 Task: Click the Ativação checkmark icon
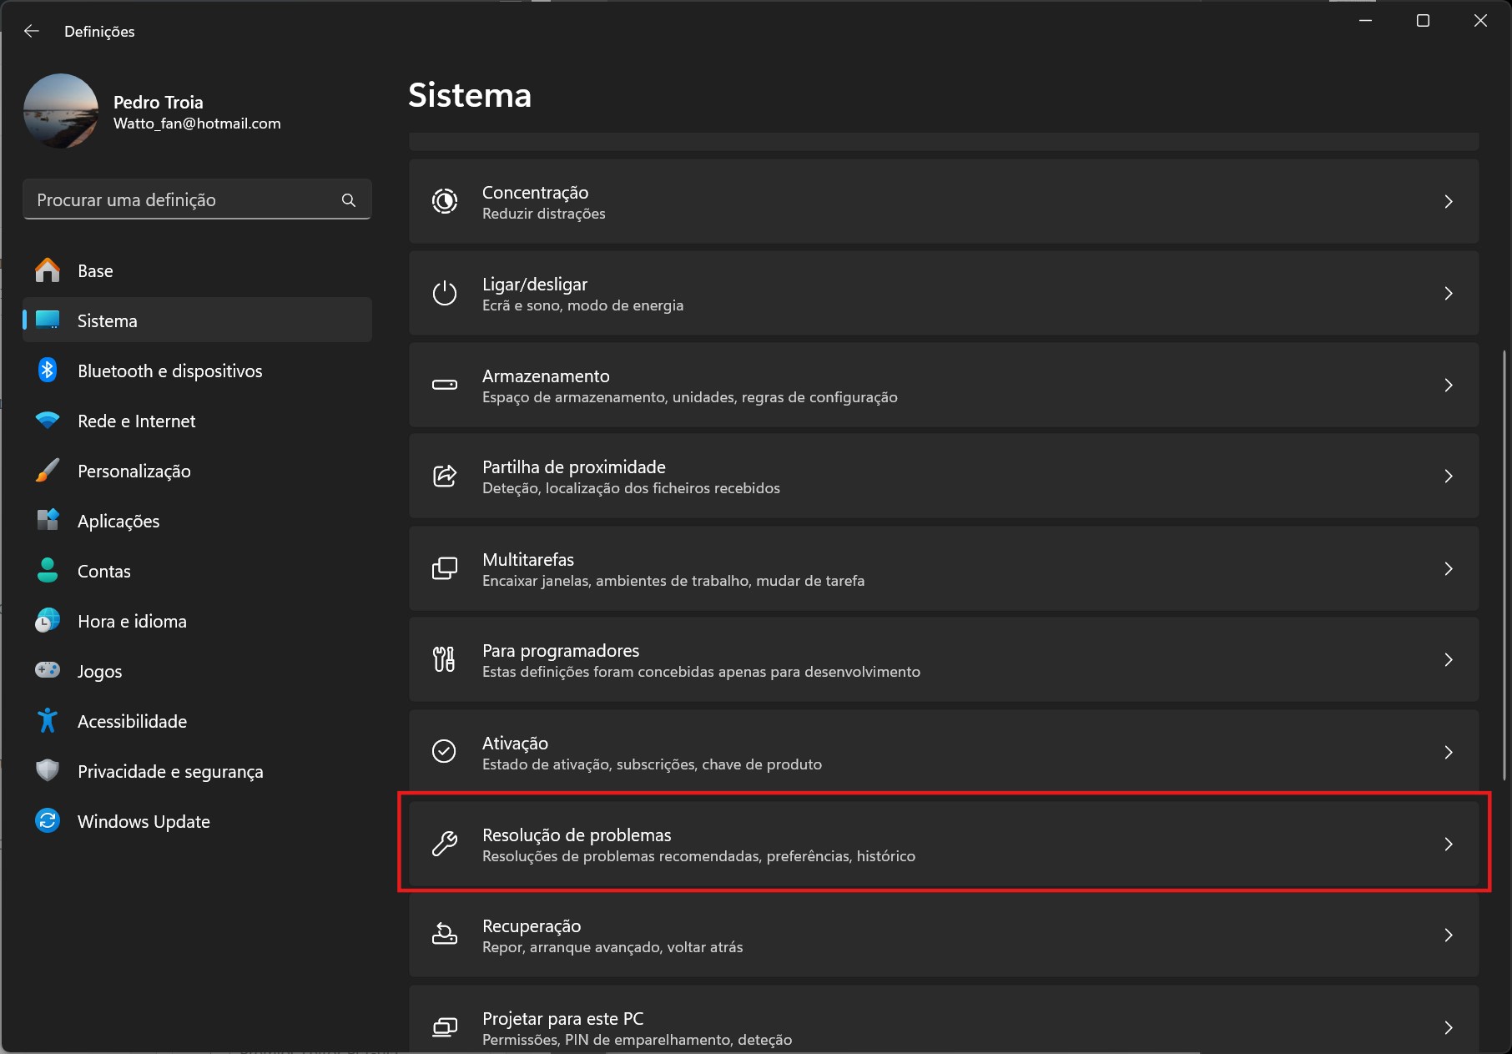[445, 751]
